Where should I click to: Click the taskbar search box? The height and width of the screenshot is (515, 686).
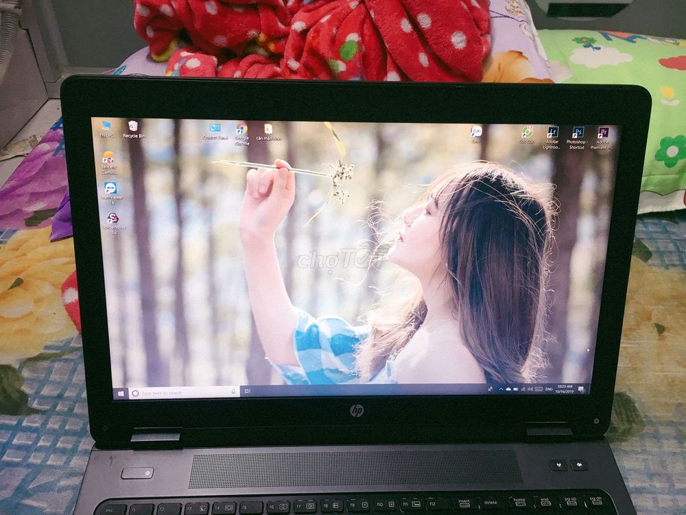(x=184, y=393)
